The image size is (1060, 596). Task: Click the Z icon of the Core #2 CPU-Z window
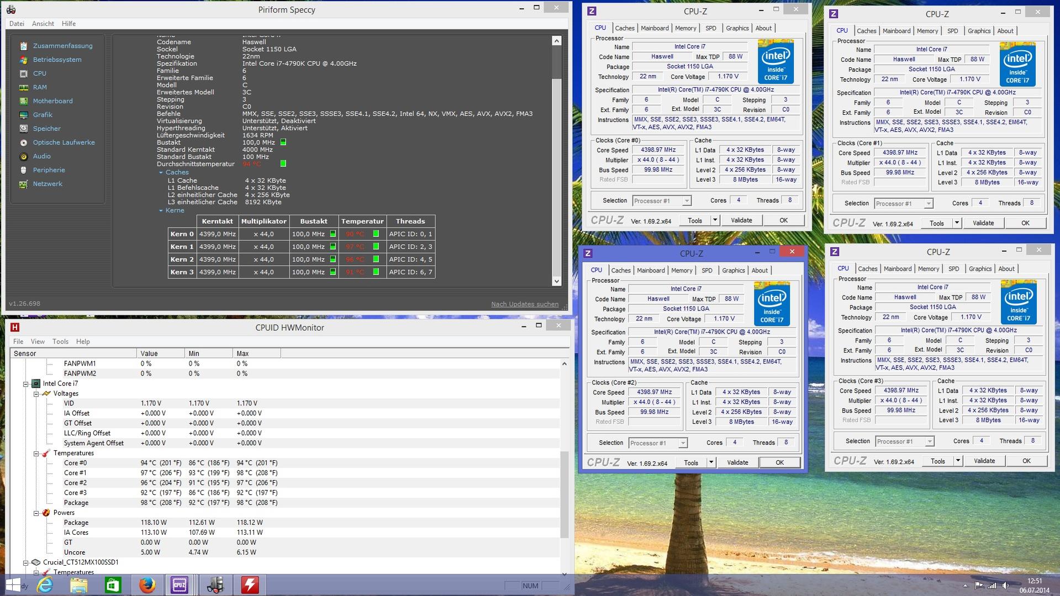click(588, 253)
